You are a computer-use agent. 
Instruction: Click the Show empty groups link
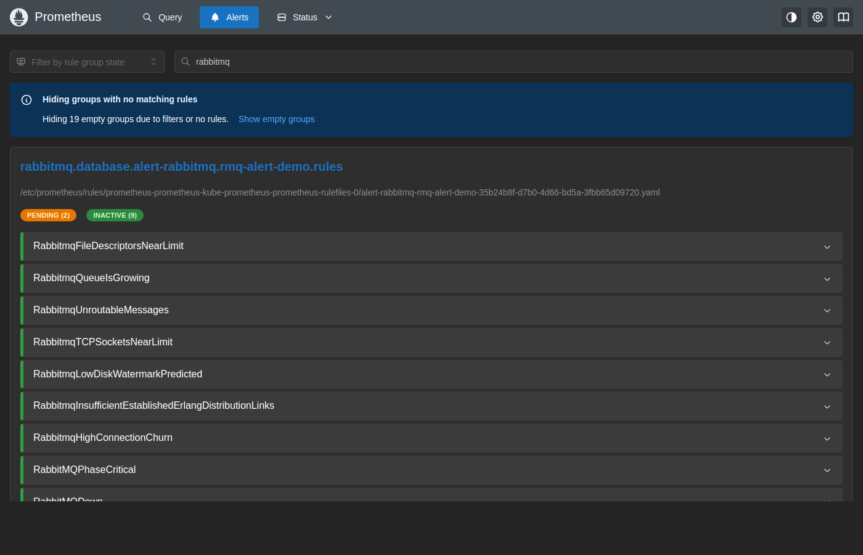pyautogui.click(x=277, y=119)
